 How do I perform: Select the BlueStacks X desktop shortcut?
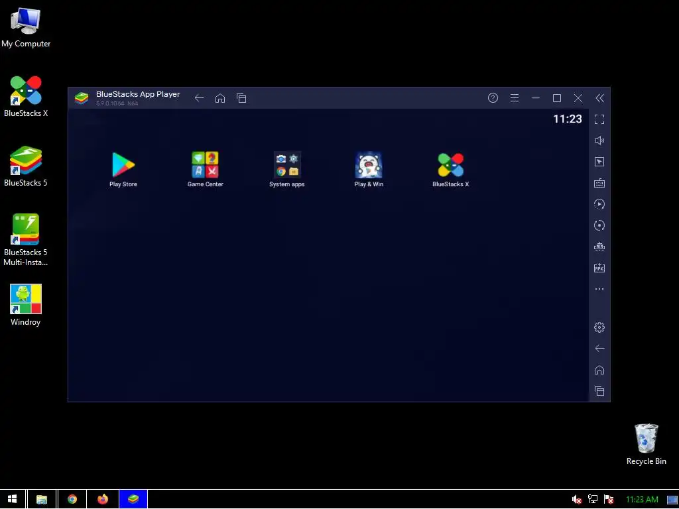pos(26,97)
